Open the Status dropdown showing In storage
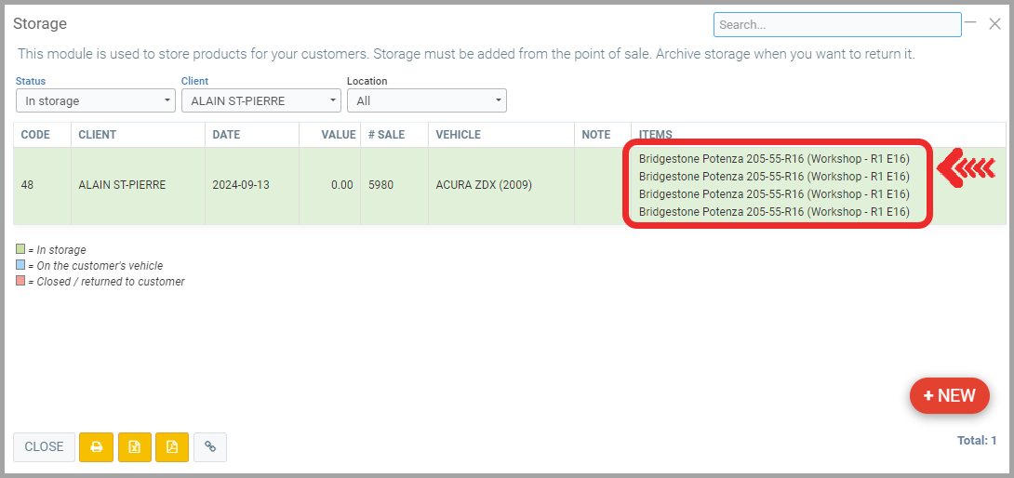The image size is (1014, 478). point(95,100)
